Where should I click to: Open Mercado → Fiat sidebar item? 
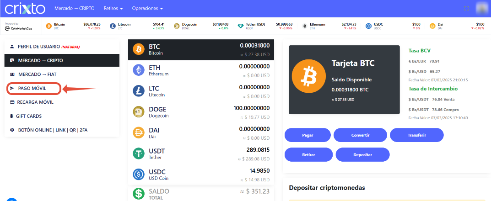(x=62, y=74)
